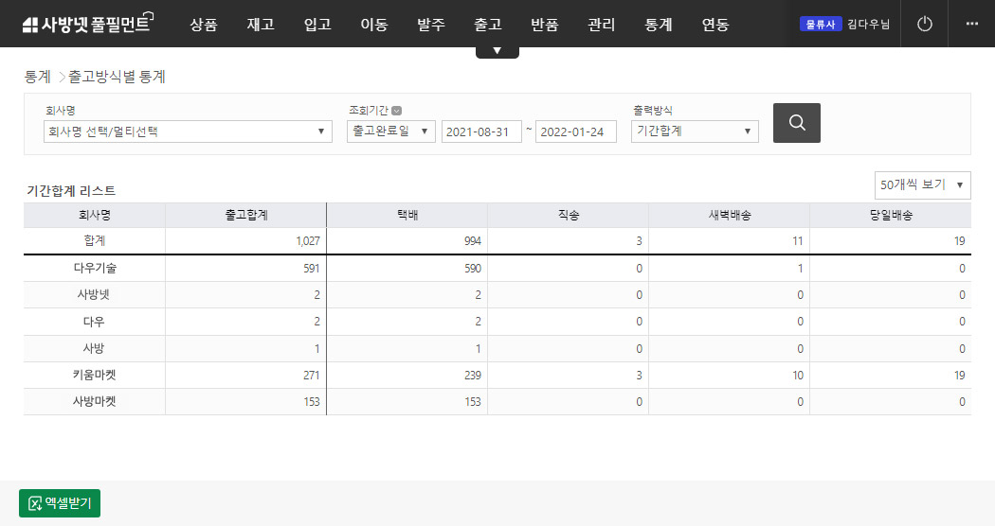Go to the 상품 menu
Image resolution: width=995 pixels, height=526 pixels.
[x=203, y=25]
